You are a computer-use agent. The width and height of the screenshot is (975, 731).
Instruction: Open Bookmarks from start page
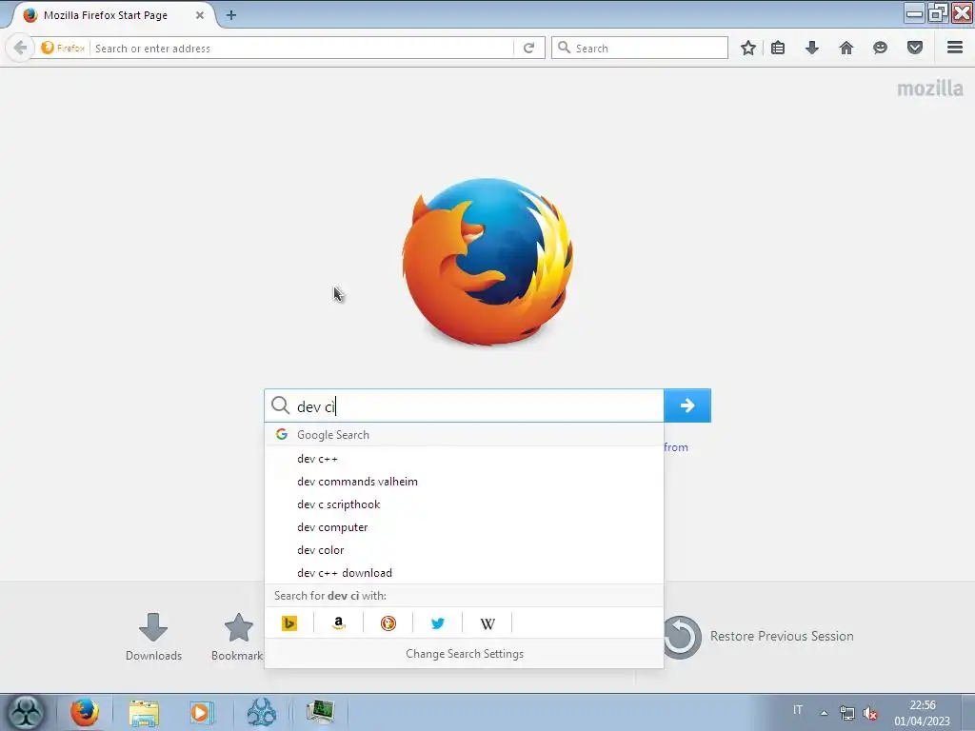coord(237,637)
